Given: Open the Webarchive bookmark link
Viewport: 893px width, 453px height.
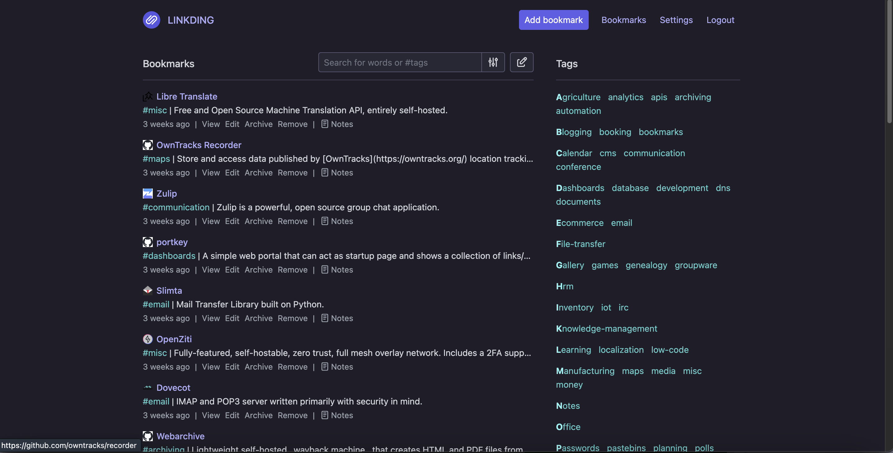Looking at the screenshot, I should click(x=180, y=436).
